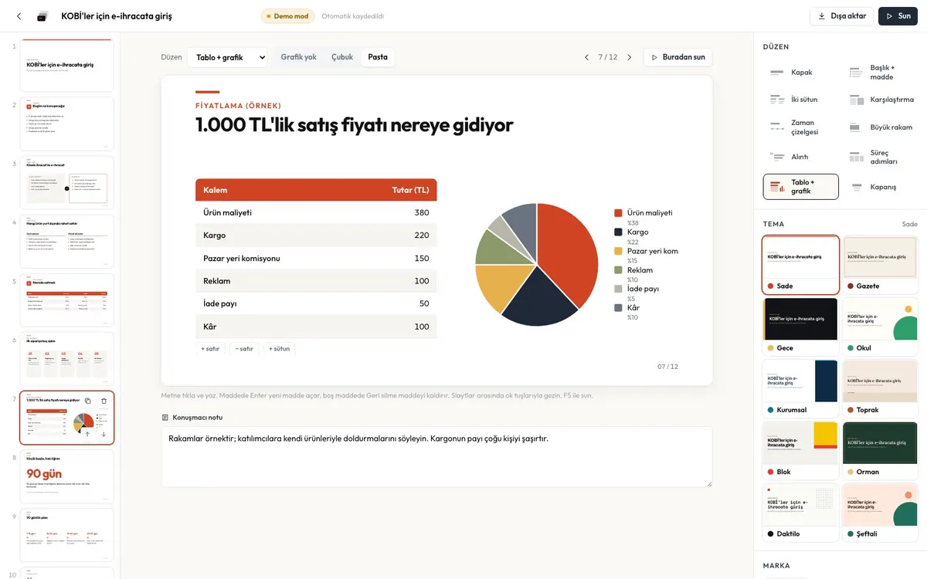Choose the Süreç adımları layout
Image resolution: width=927 pixels, height=579 pixels.
880,157
